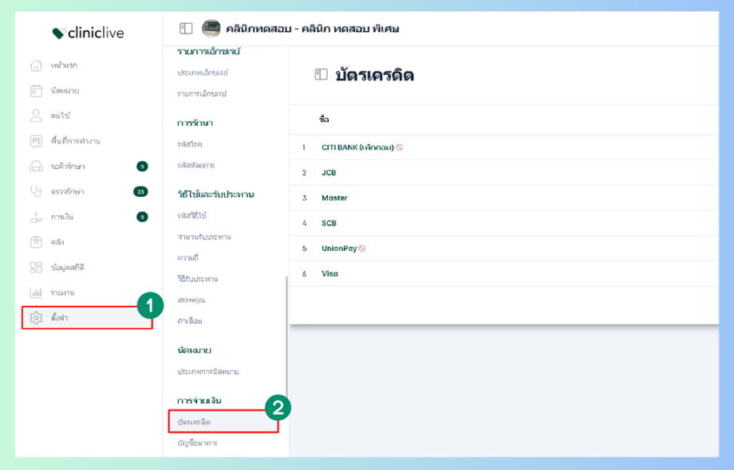Click the บัตรเครดิต page heading
This screenshot has height=470, width=734.
(374, 75)
